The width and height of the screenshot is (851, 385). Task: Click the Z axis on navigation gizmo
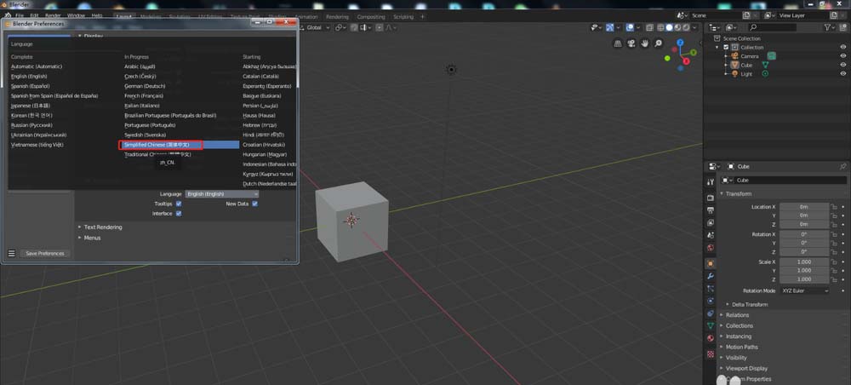point(679,43)
